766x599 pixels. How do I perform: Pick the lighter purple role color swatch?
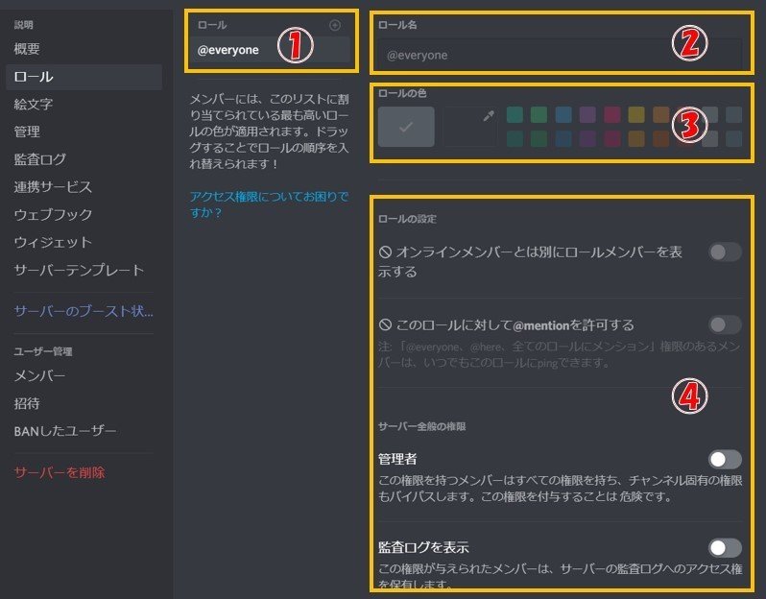pyautogui.click(x=587, y=115)
